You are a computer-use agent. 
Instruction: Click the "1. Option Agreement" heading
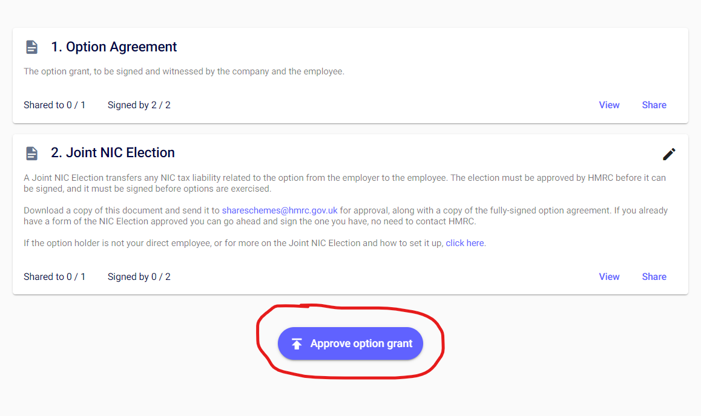pos(114,47)
